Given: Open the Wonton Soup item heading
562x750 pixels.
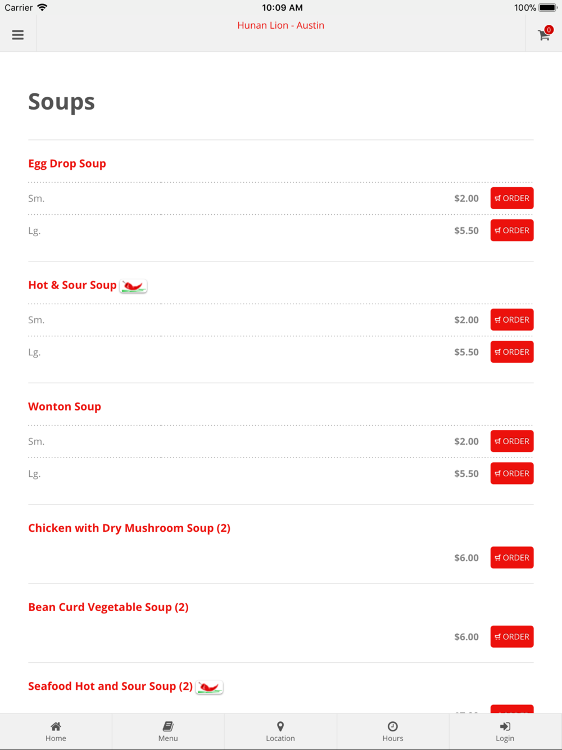Looking at the screenshot, I should [65, 406].
